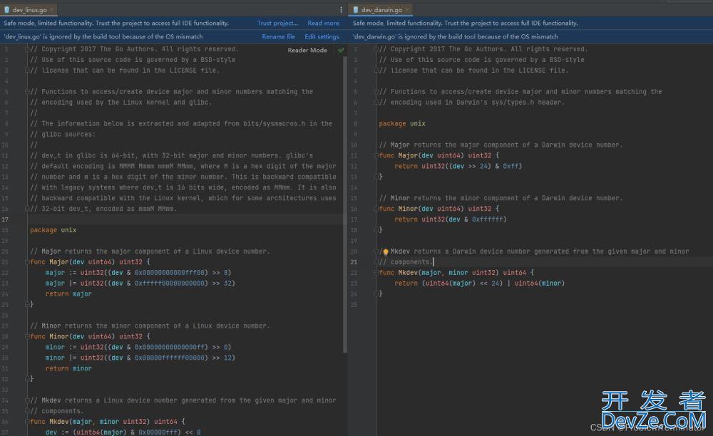Fold func Major in dev_linux.go
Image resolution: width=713 pixels, height=436 pixels.
27,262
